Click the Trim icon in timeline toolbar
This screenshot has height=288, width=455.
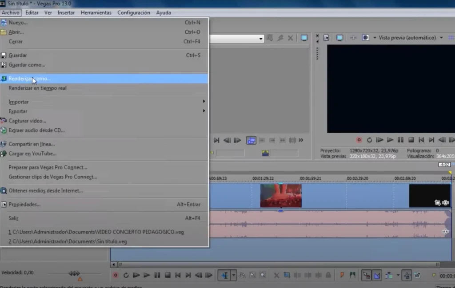(x=287, y=275)
